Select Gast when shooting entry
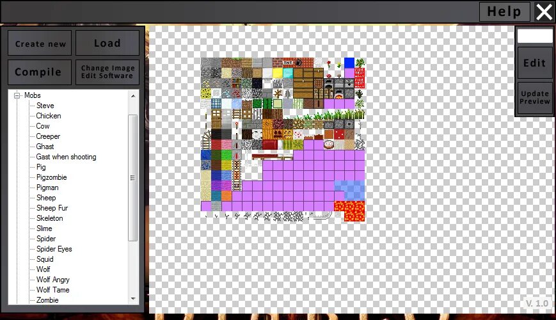 pyautogui.click(x=67, y=157)
